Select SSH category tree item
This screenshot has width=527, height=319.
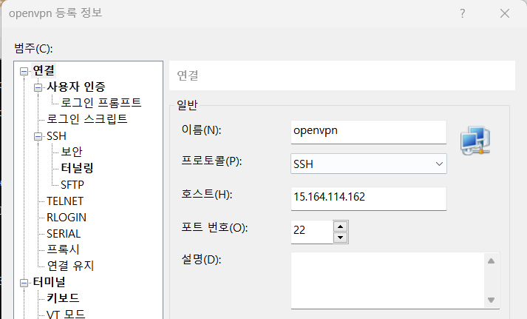pos(56,136)
